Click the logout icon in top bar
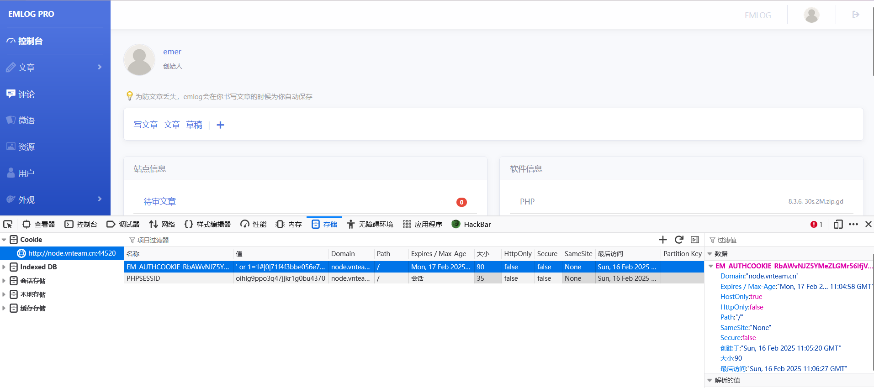The width and height of the screenshot is (874, 388). pyautogui.click(x=856, y=15)
